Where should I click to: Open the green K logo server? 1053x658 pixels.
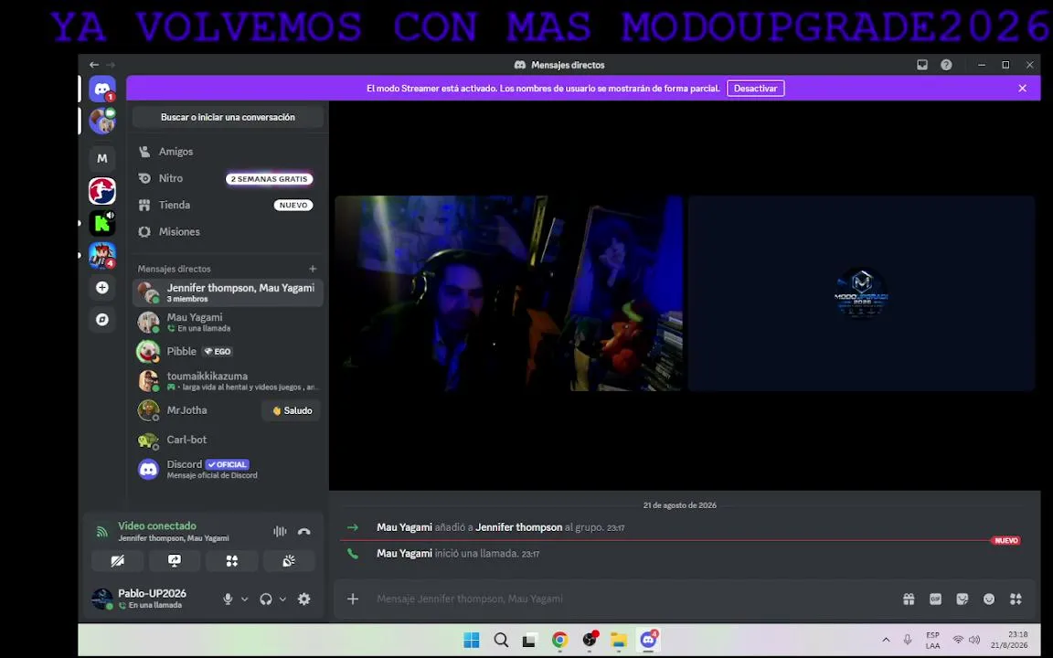point(102,223)
